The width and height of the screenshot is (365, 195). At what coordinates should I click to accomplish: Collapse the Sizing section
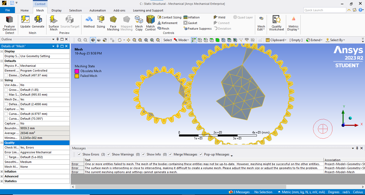coord(2,80)
